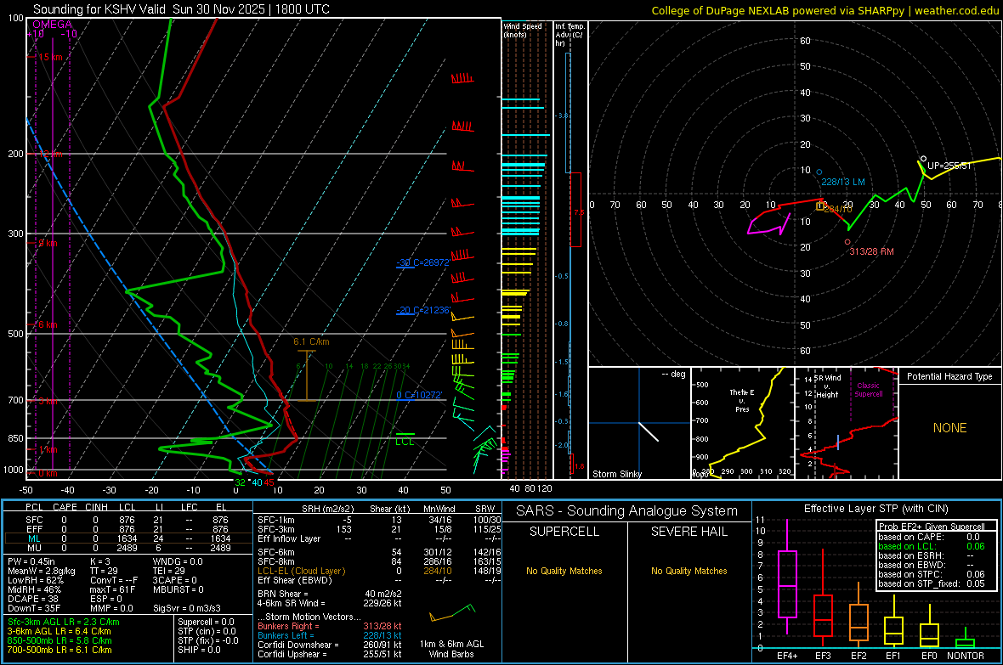Screen dimensions: 1003x665
Task: Click the 'SHIP = 0.0' value
Action: pyautogui.click(x=199, y=651)
